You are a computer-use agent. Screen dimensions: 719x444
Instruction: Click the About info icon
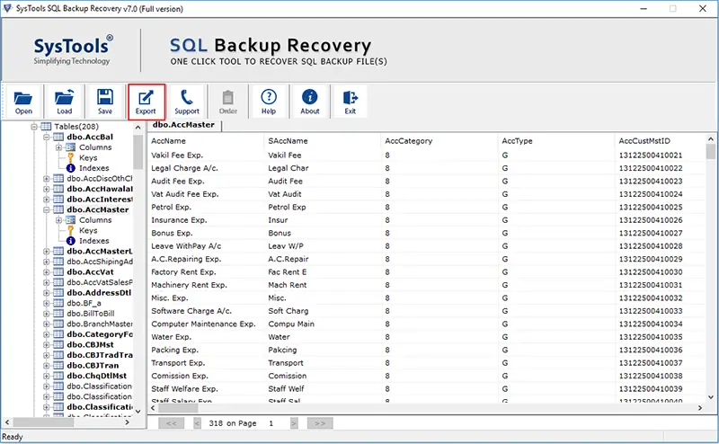tap(309, 102)
